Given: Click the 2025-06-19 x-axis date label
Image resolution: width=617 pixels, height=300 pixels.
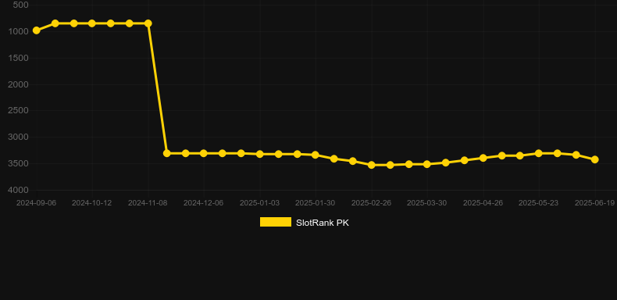Looking at the screenshot, I should 594,203.
